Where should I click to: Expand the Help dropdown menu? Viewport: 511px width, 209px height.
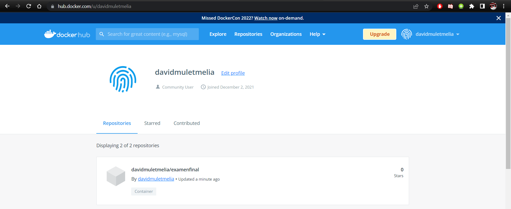[x=318, y=34]
